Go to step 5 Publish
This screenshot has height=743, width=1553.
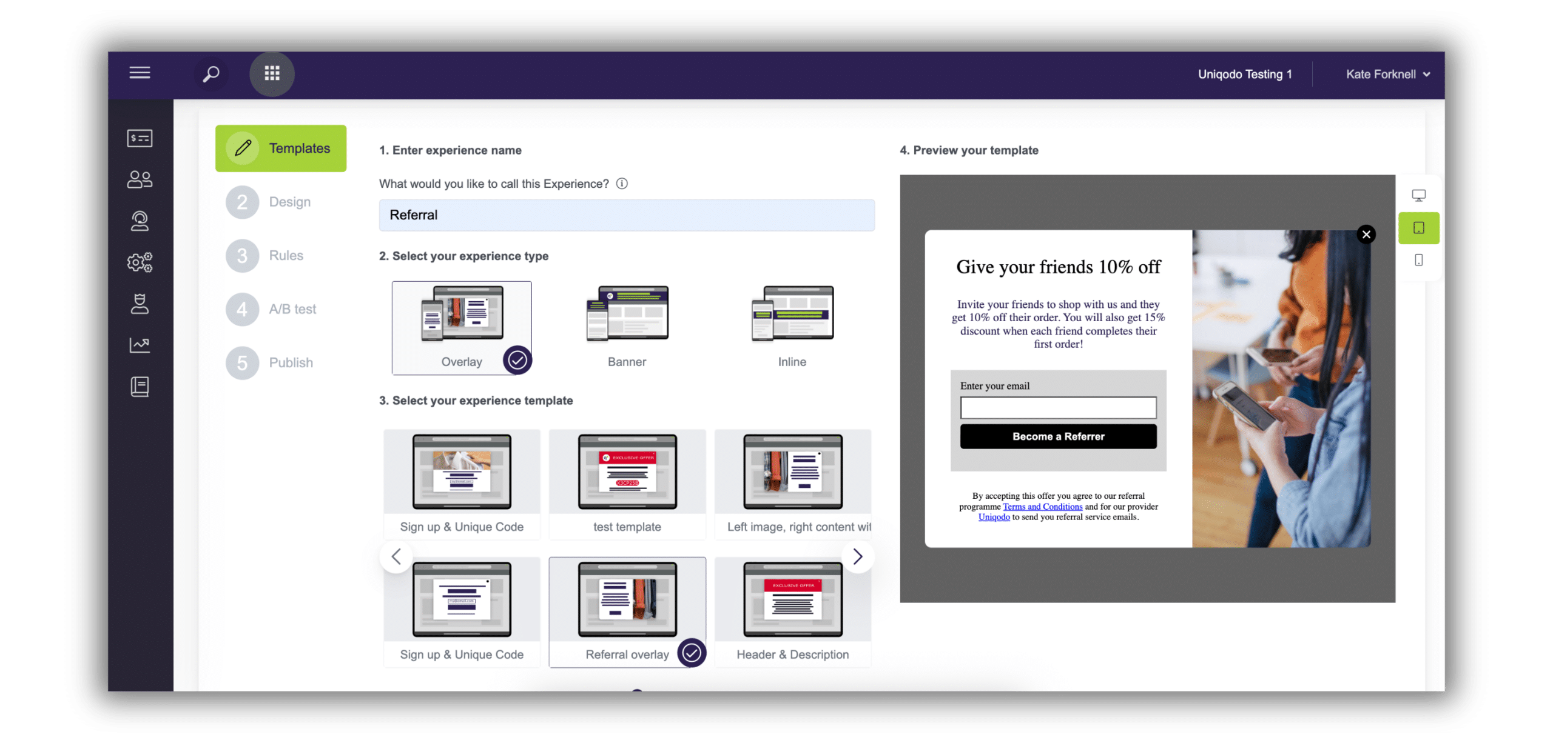click(270, 362)
